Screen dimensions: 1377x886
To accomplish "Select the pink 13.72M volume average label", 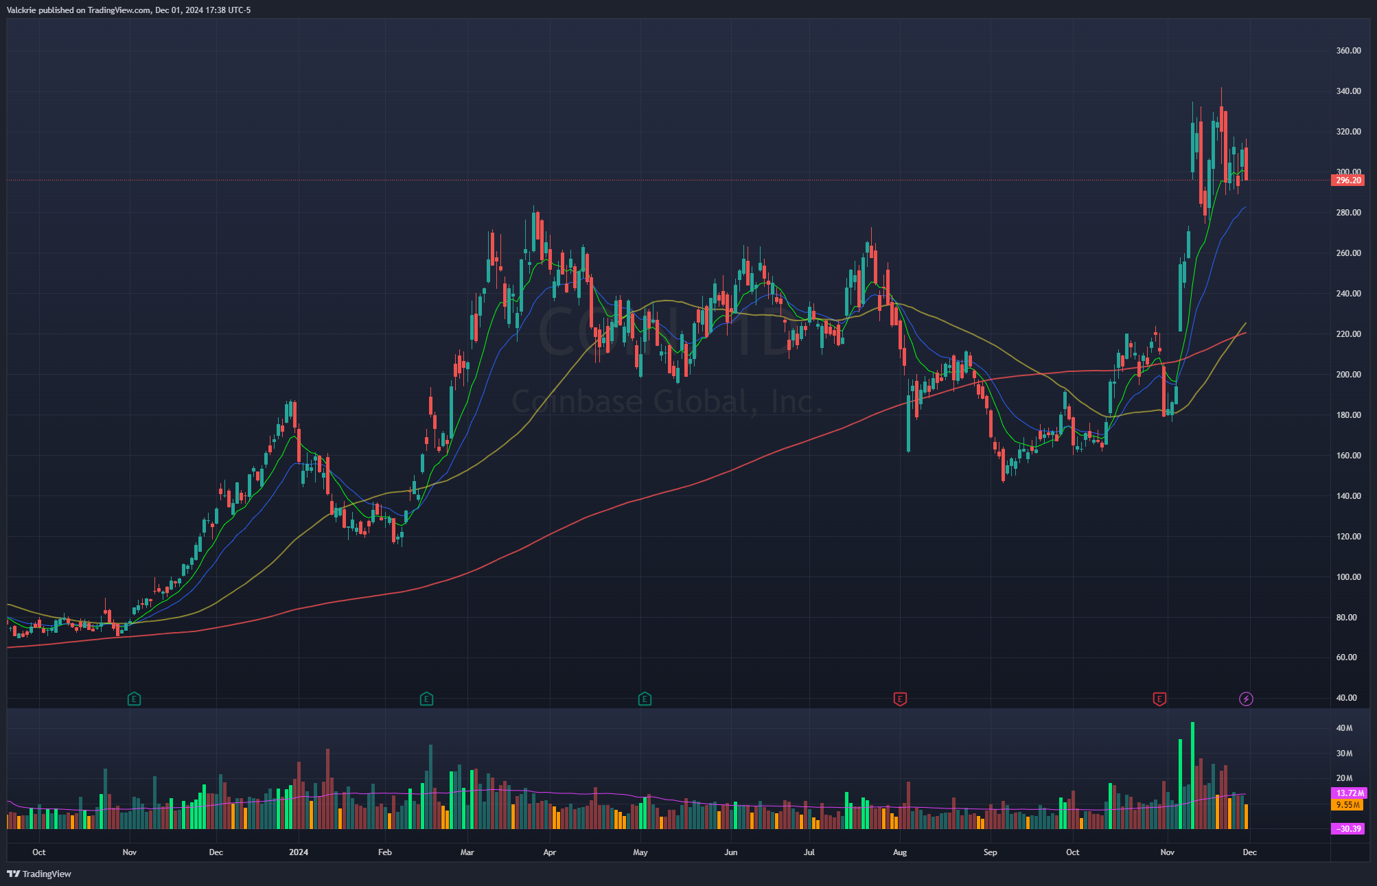I will (1349, 793).
